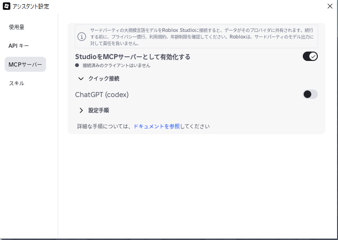The image size is (338, 240).
Task: Click the connection status dot indicator
Action: 77,65
